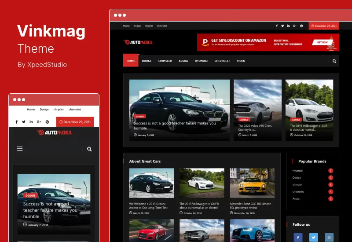
Task: Click DODGE tag on desktop featured article
Action: (x=139, y=116)
